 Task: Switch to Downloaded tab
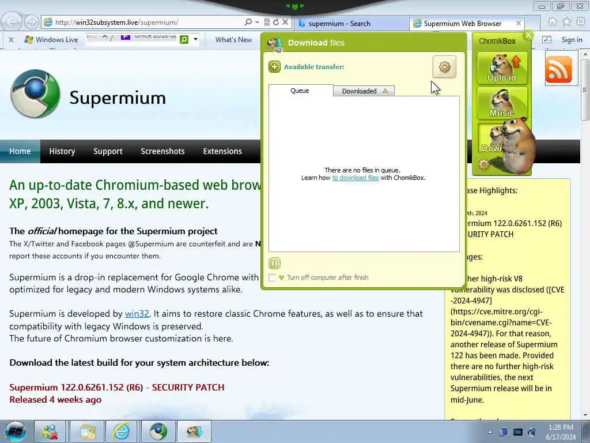pyautogui.click(x=364, y=91)
